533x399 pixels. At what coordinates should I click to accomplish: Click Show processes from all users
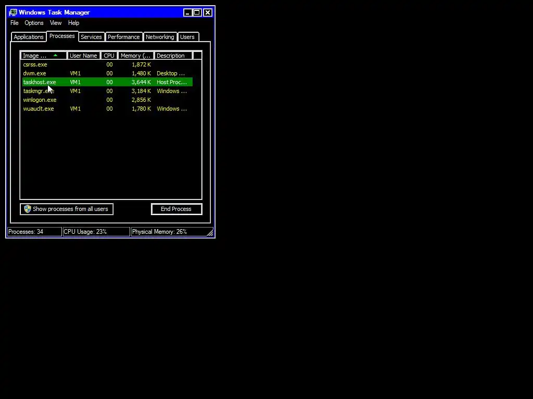(x=67, y=209)
